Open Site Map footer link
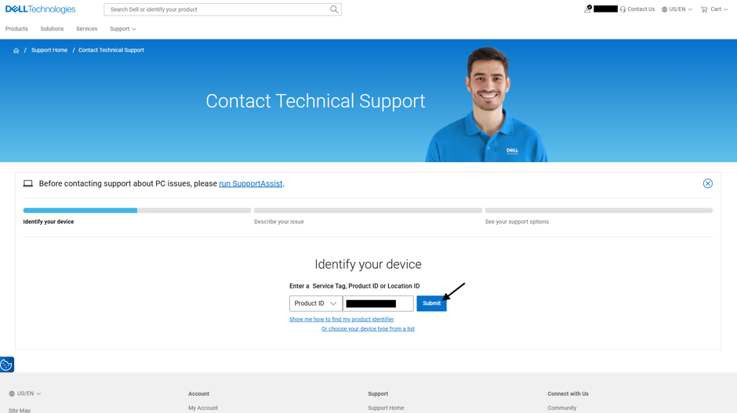This screenshot has width=737, height=413. 20,410
